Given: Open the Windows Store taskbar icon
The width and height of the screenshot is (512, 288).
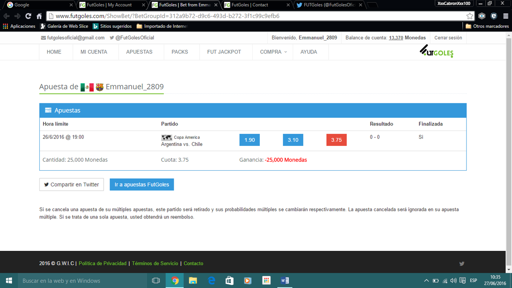Looking at the screenshot, I should click(230, 280).
